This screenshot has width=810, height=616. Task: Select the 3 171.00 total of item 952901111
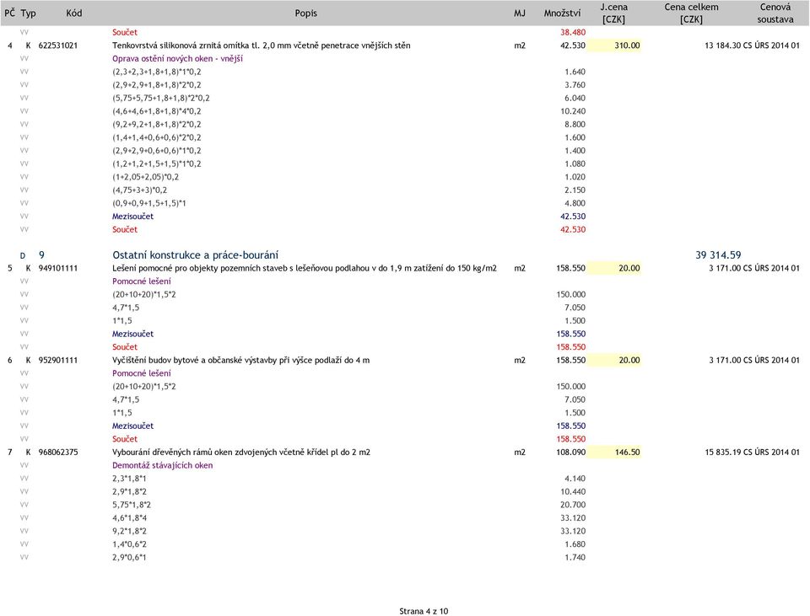pyautogui.click(x=725, y=360)
